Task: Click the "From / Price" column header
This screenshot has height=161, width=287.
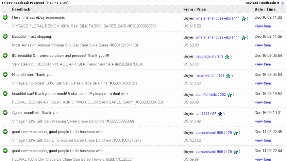Action: [195, 10]
